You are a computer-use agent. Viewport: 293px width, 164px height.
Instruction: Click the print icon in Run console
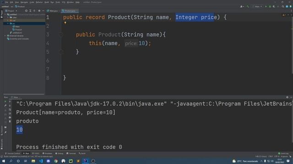pos(10,118)
